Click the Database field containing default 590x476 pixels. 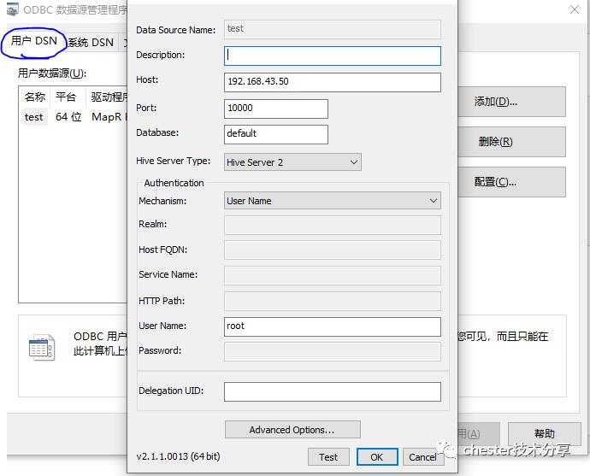pyautogui.click(x=276, y=134)
